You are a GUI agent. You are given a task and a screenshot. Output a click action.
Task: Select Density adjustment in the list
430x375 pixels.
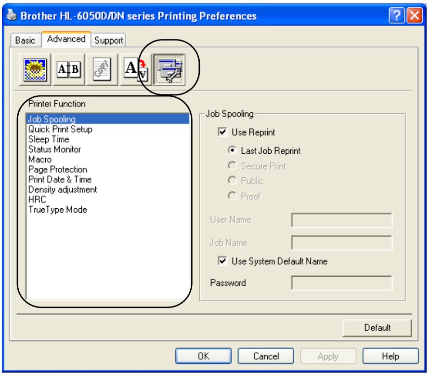pos(108,189)
